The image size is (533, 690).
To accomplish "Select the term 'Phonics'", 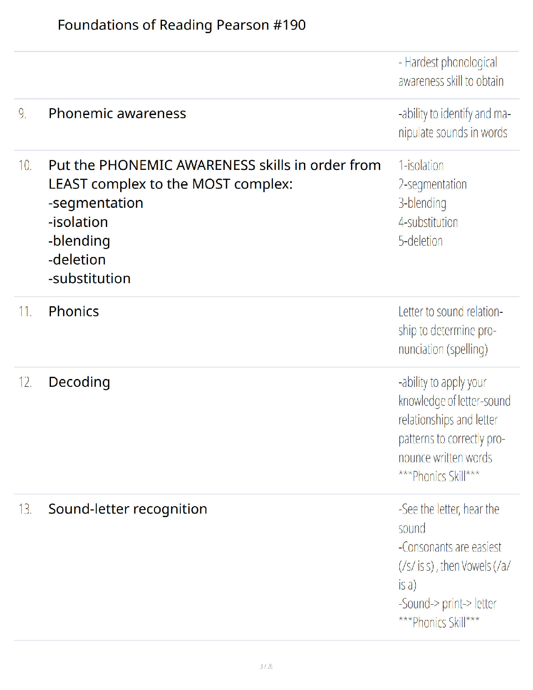I will (x=74, y=311).
